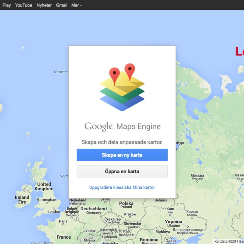Open Nyheter in the Google bar
Image resolution: width=244 pixels, height=244 pixels.
pyautogui.click(x=44, y=5)
